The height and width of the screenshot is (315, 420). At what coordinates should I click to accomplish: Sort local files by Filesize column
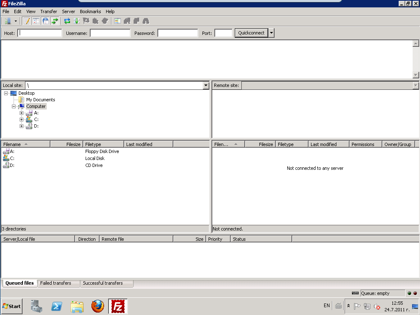66,144
